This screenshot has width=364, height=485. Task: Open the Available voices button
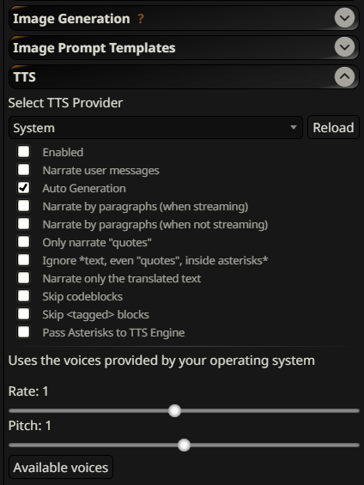[61, 467]
